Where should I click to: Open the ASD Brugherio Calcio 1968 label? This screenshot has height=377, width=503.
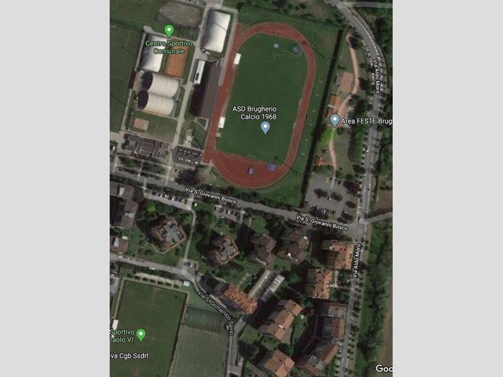(x=254, y=113)
